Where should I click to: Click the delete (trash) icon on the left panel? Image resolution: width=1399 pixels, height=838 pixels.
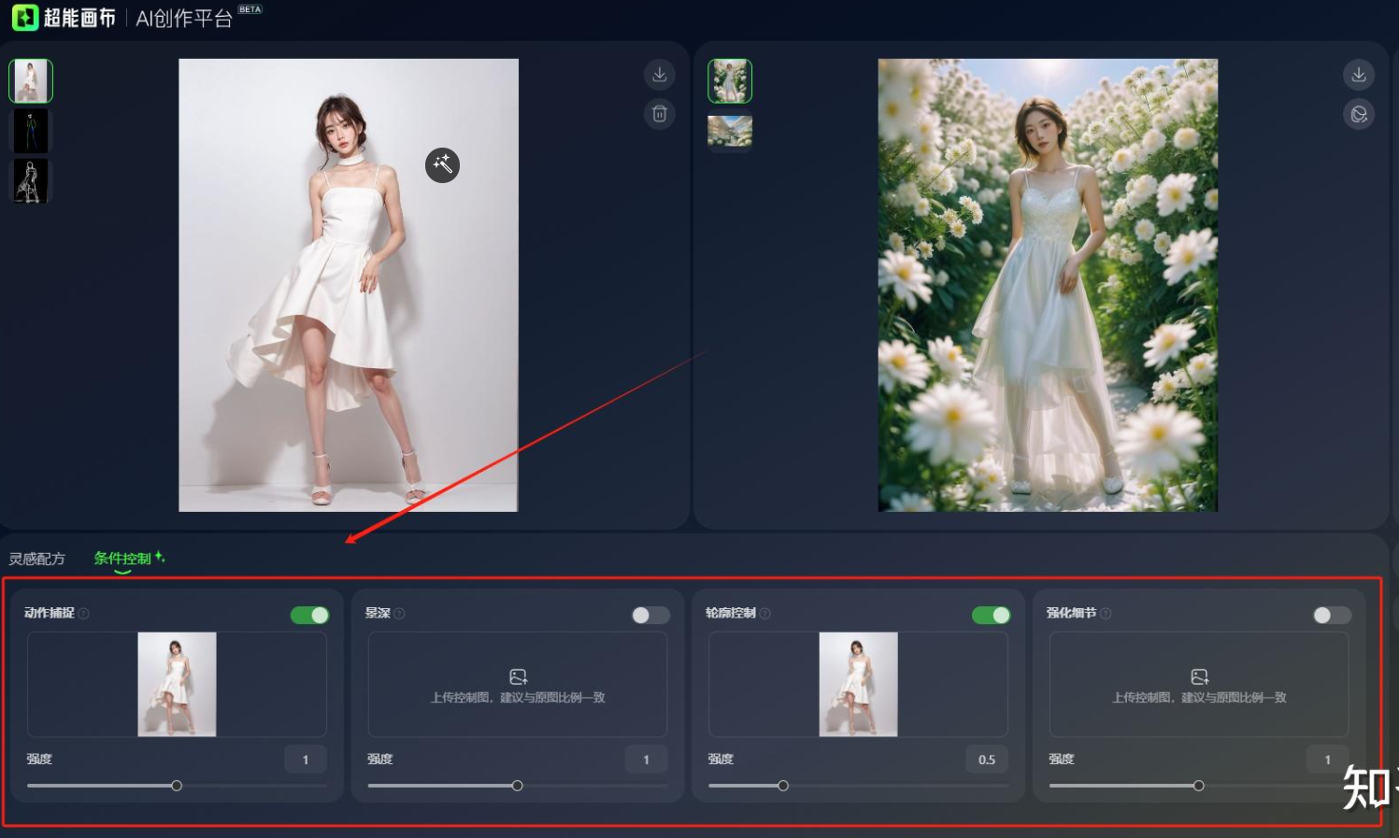coord(660,114)
